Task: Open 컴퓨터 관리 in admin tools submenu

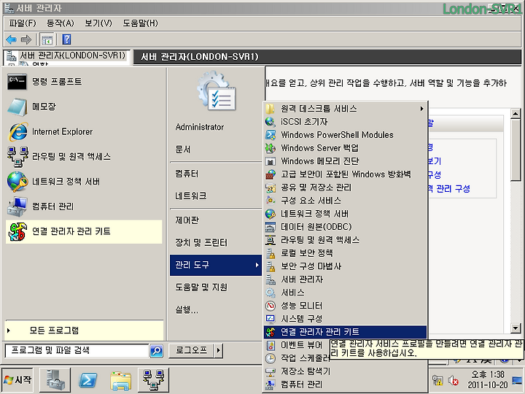Action: (345, 385)
